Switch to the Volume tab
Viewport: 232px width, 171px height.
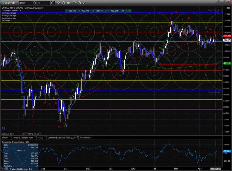[x=5, y=137]
